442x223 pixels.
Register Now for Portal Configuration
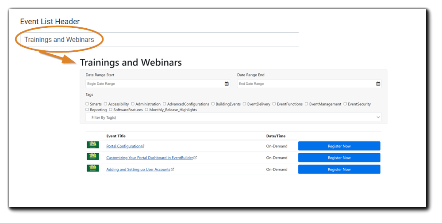pyautogui.click(x=339, y=146)
